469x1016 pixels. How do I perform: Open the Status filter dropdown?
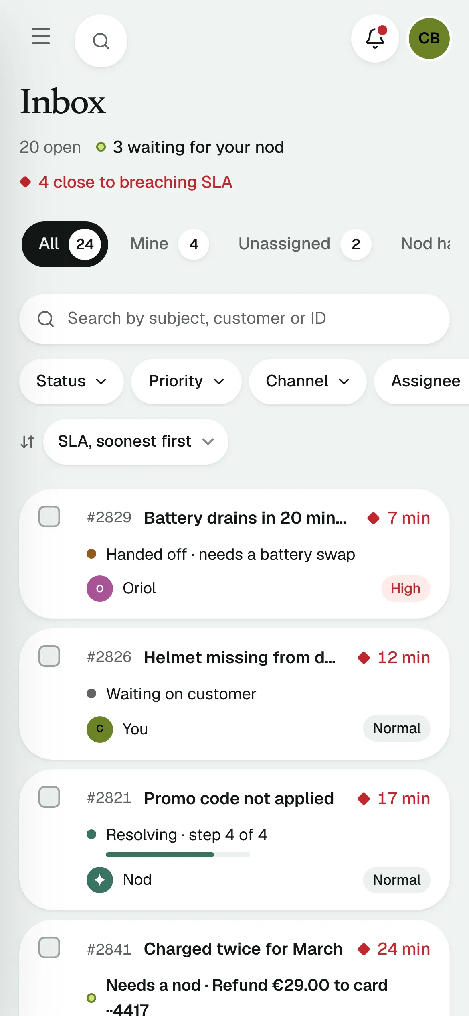point(71,381)
